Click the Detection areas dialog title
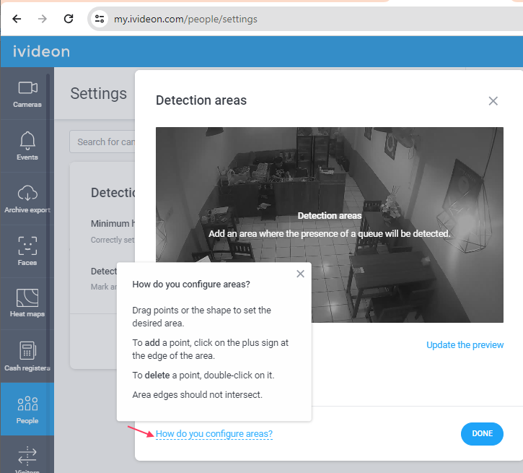This screenshot has height=473, width=523. 201,100
